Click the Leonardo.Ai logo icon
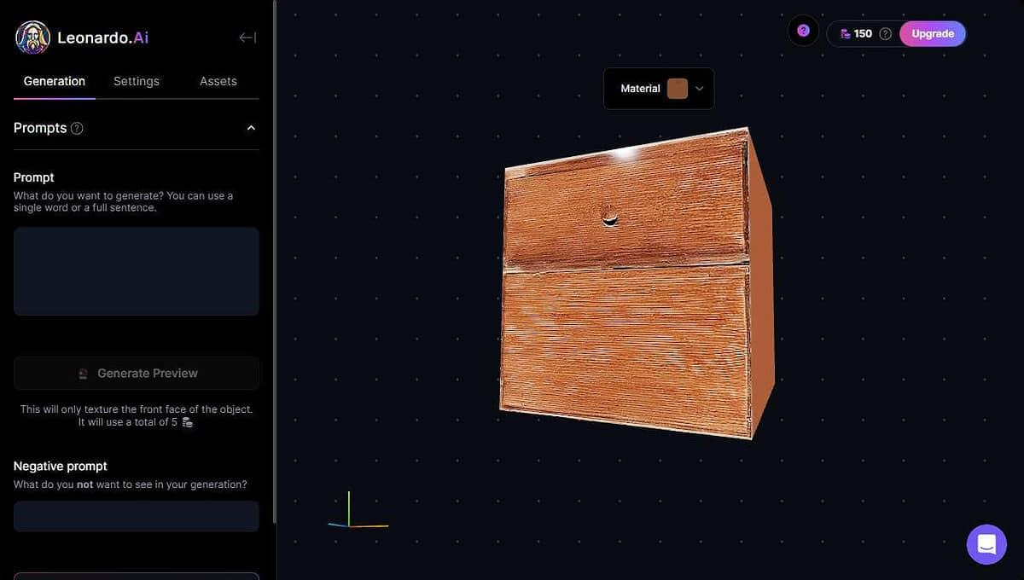This screenshot has height=580, width=1024. [x=32, y=37]
